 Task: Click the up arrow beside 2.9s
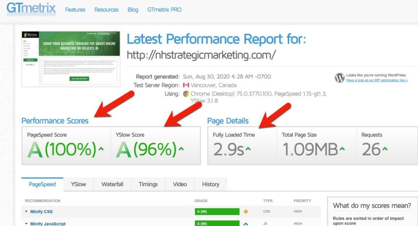(x=248, y=149)
